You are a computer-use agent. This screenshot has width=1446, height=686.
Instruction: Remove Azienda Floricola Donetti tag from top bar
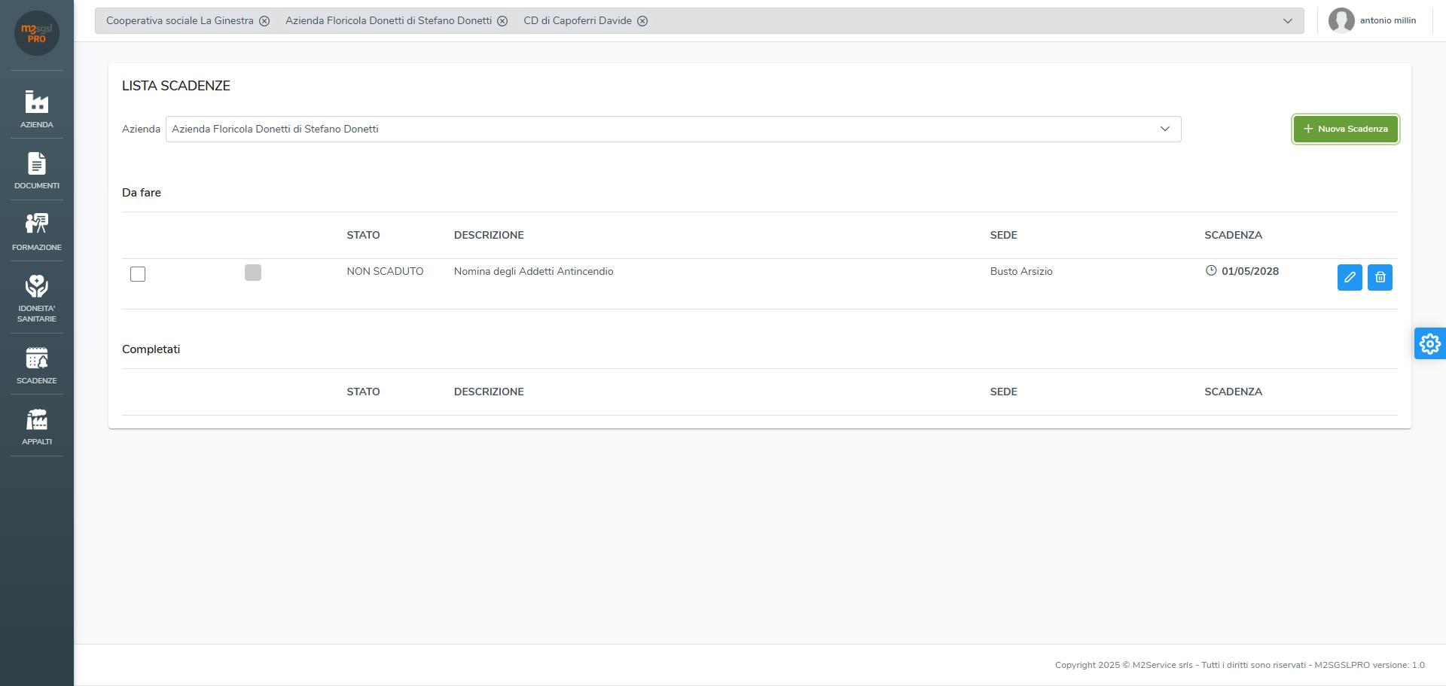tap(502, 21)
